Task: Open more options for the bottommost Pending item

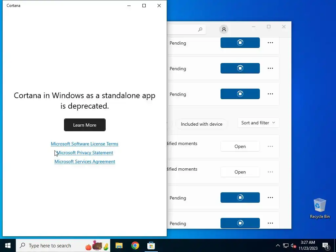Action: [270, 223]
